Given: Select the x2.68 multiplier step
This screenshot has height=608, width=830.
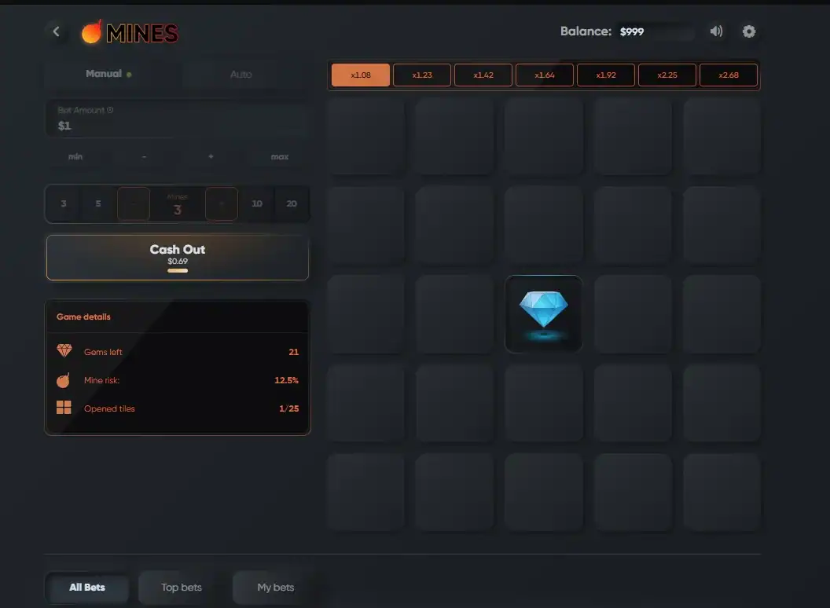Looking at the screenshot, I should 729,75.
